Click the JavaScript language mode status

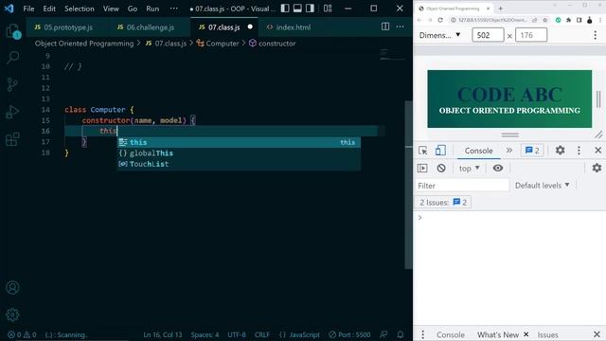(299, 334)
